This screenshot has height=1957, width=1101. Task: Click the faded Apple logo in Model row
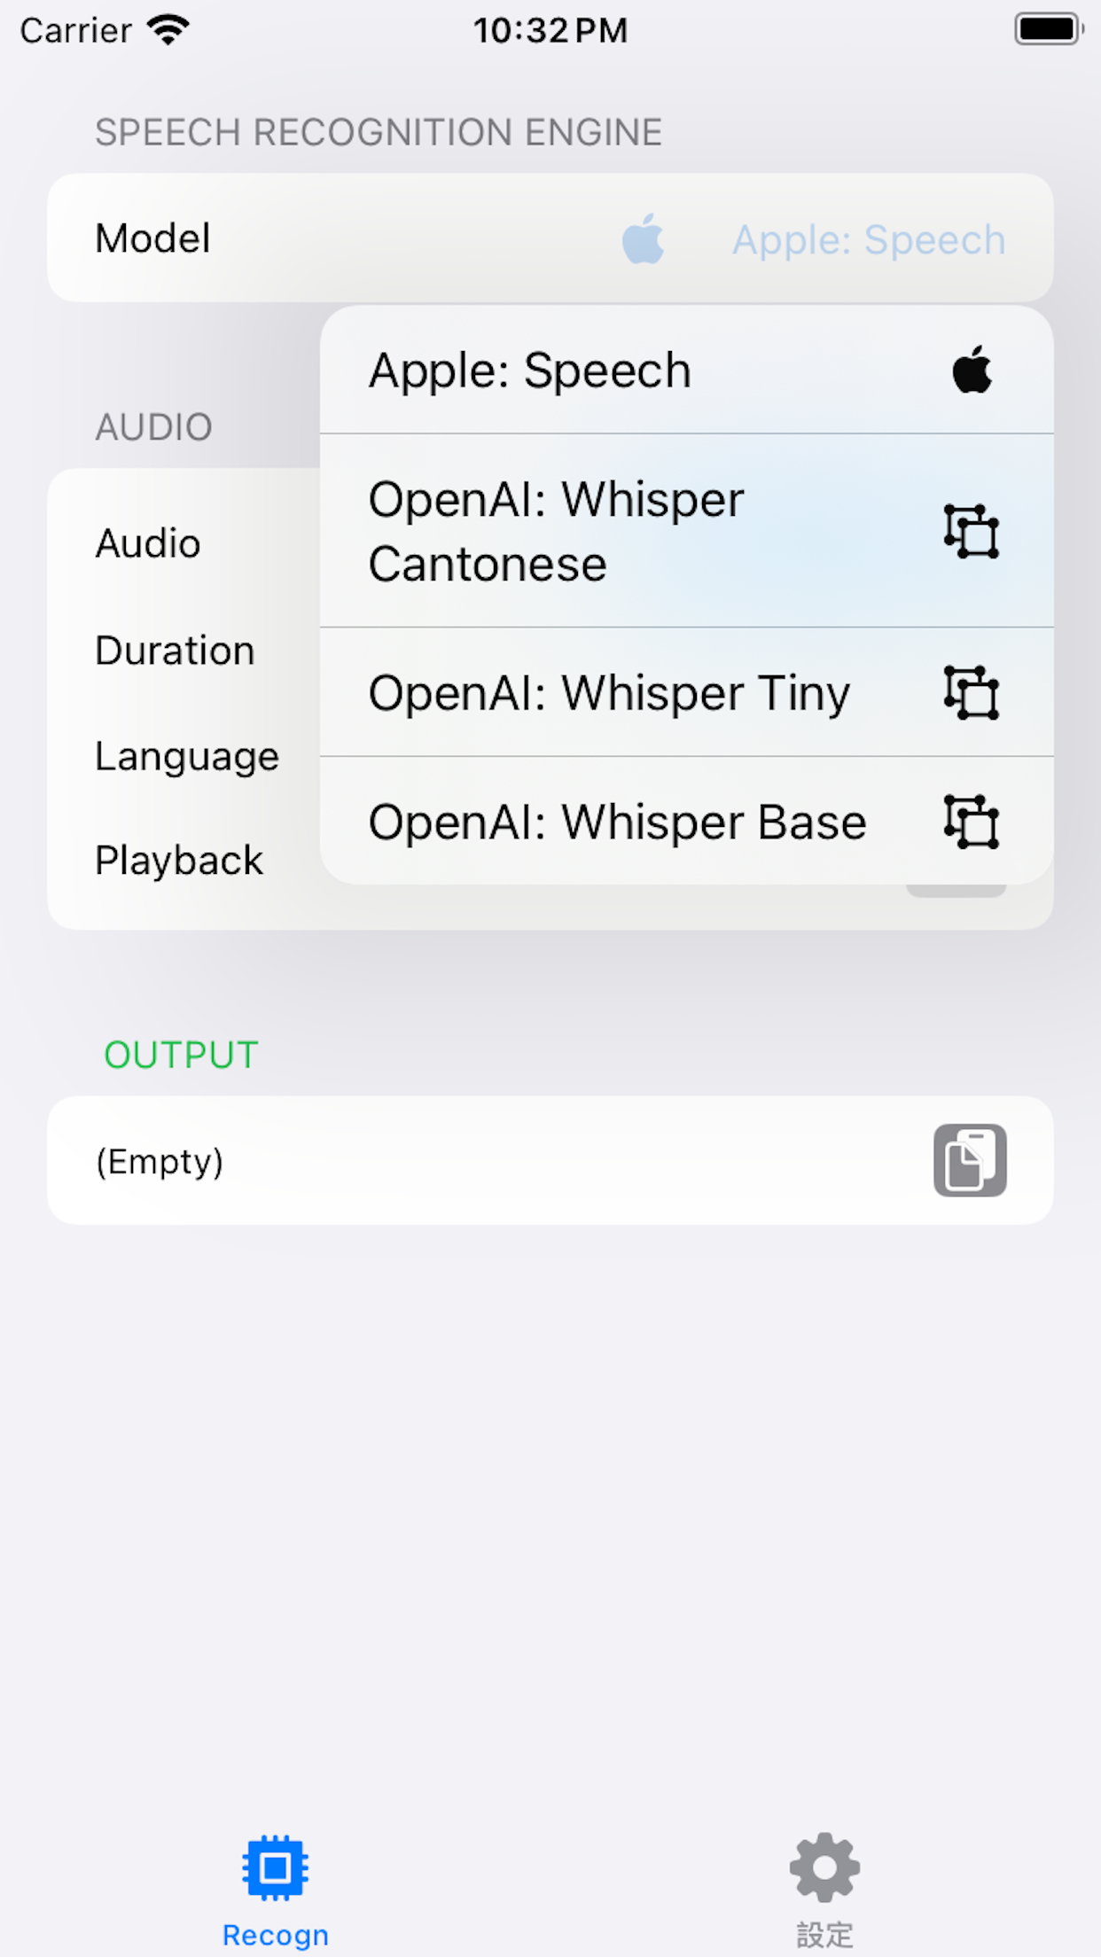(644, 238)
